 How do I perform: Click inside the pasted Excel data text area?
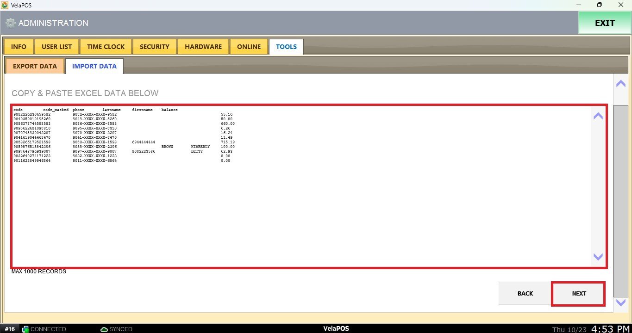[301, 208]
